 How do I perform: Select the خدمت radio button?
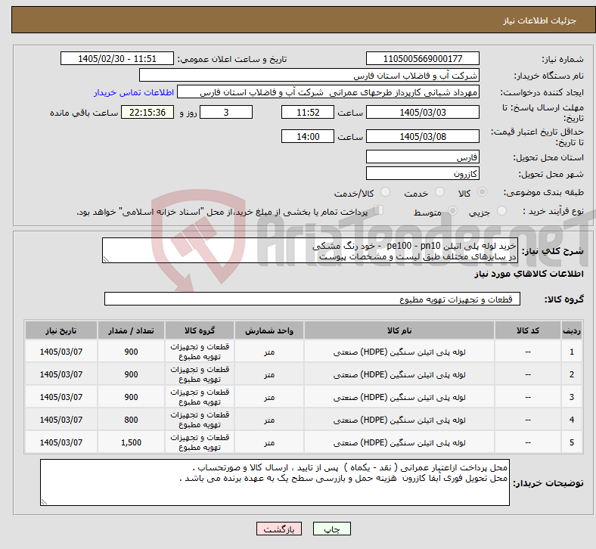click(x=439, y=192)
